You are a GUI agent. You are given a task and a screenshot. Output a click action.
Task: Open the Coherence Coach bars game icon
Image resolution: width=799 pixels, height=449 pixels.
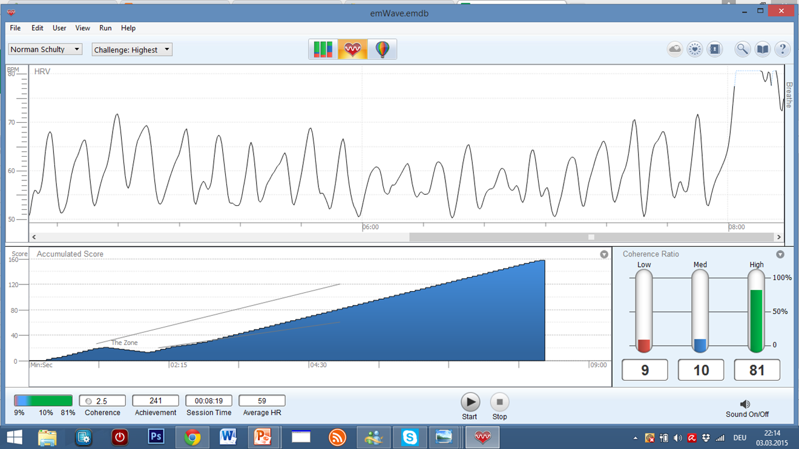point(323,49)
